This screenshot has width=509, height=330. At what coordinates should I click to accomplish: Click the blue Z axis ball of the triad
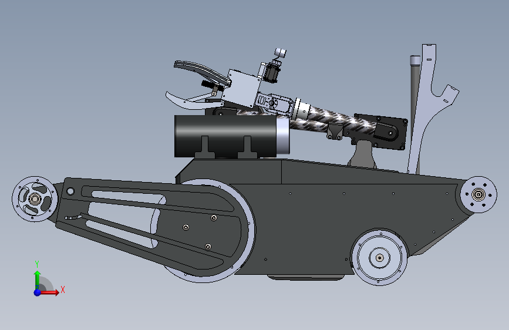[38, 292]
